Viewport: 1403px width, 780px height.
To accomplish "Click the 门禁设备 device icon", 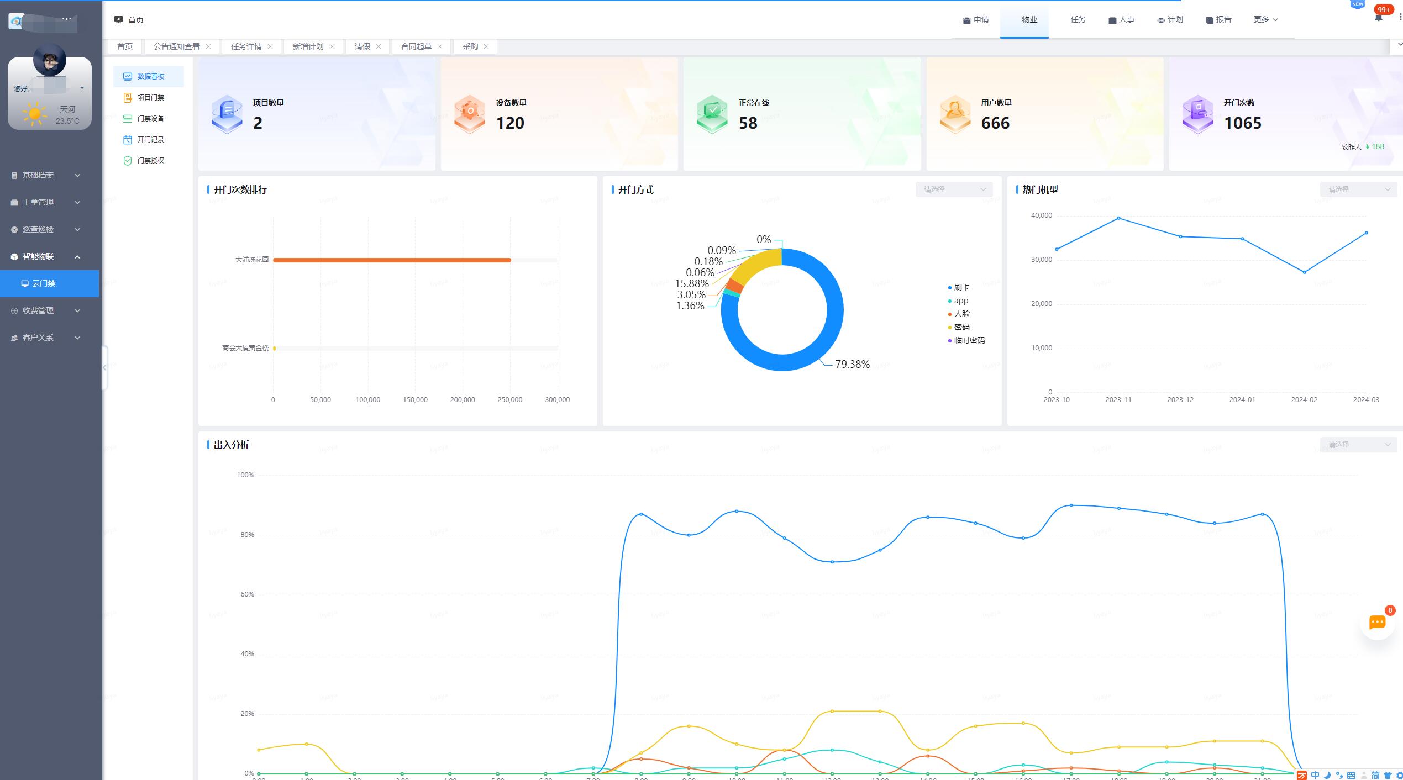I will click(128, 119).
